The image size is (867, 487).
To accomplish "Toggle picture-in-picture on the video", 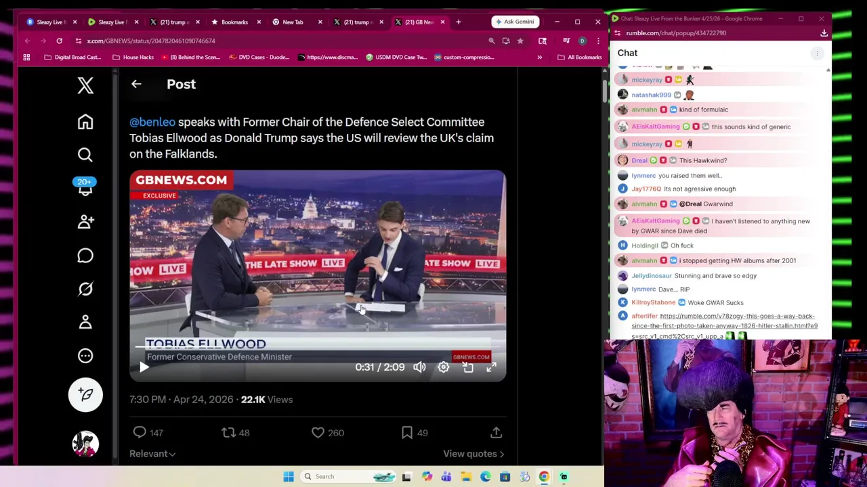I will tap(467, 367).
